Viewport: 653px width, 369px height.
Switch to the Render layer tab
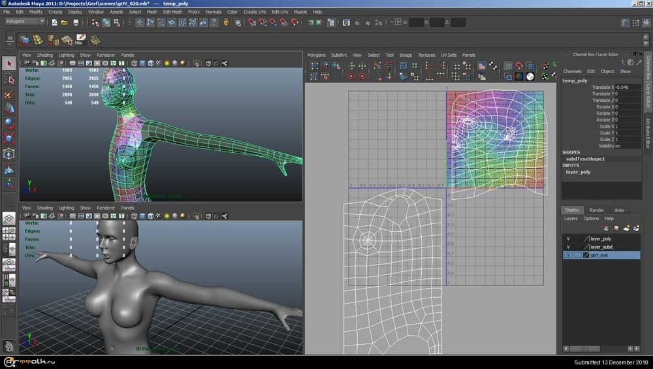[x=597, y=210]
